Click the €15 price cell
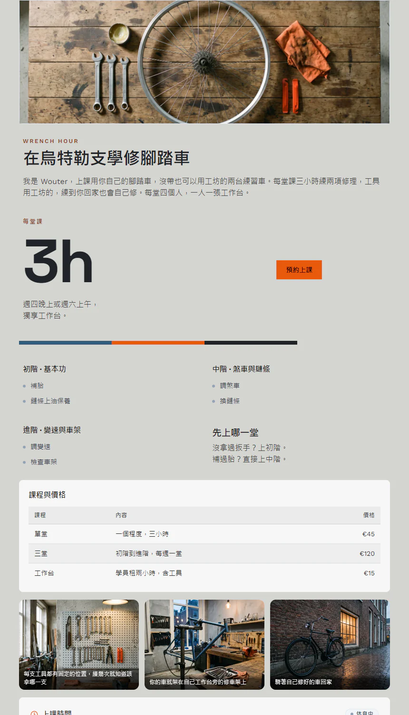The height and width of the screenshot is (715, 409). pyautogui.click(x=369, y=573)
